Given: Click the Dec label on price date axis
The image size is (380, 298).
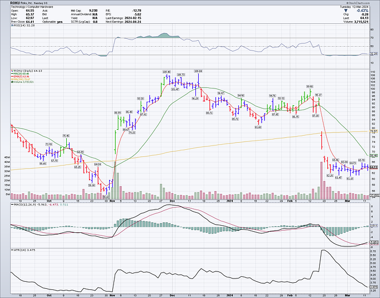Looking at the screenshot, I should 172,201.
